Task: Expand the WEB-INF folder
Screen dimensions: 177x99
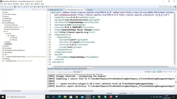Action: 9,38
